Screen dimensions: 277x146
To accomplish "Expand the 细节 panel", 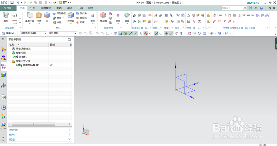I will (40, 135).
